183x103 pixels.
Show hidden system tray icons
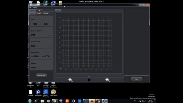coord(138,101)
